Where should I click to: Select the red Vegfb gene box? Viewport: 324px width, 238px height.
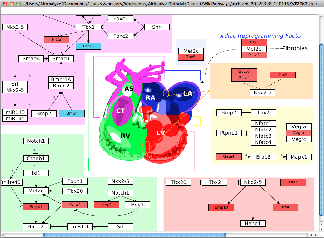[299, 133]
